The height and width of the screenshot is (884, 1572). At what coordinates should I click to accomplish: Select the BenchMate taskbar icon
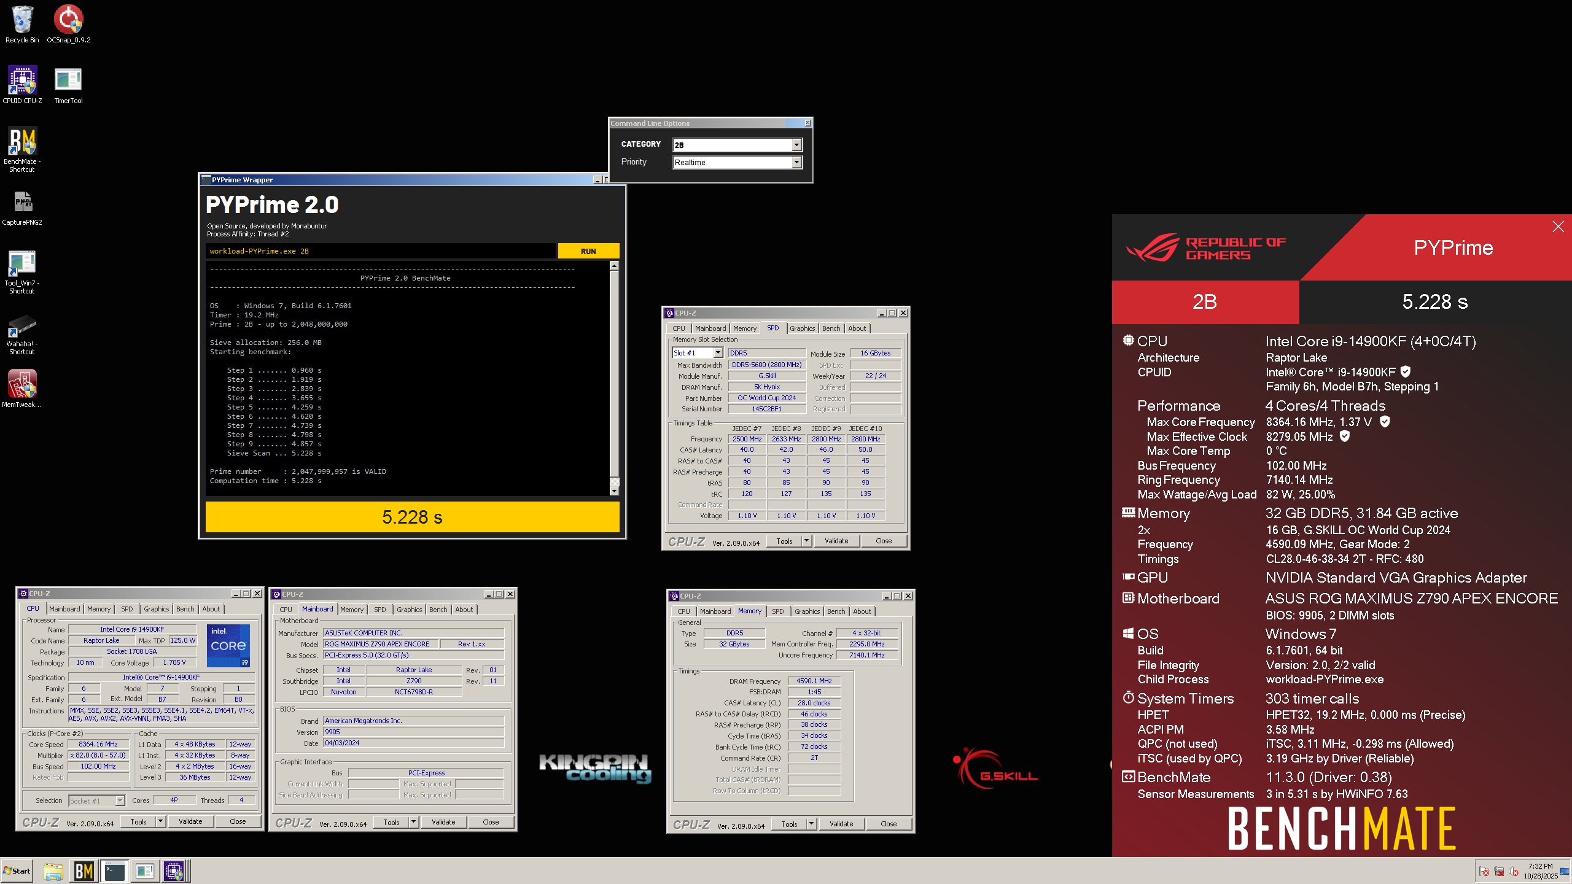(84, 871)
